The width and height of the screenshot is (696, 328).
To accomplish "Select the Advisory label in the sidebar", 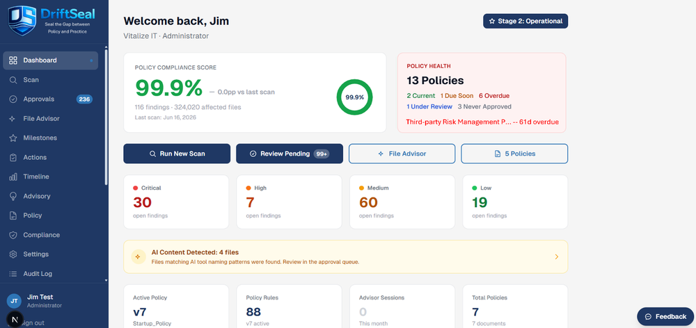I will (37, 196).
